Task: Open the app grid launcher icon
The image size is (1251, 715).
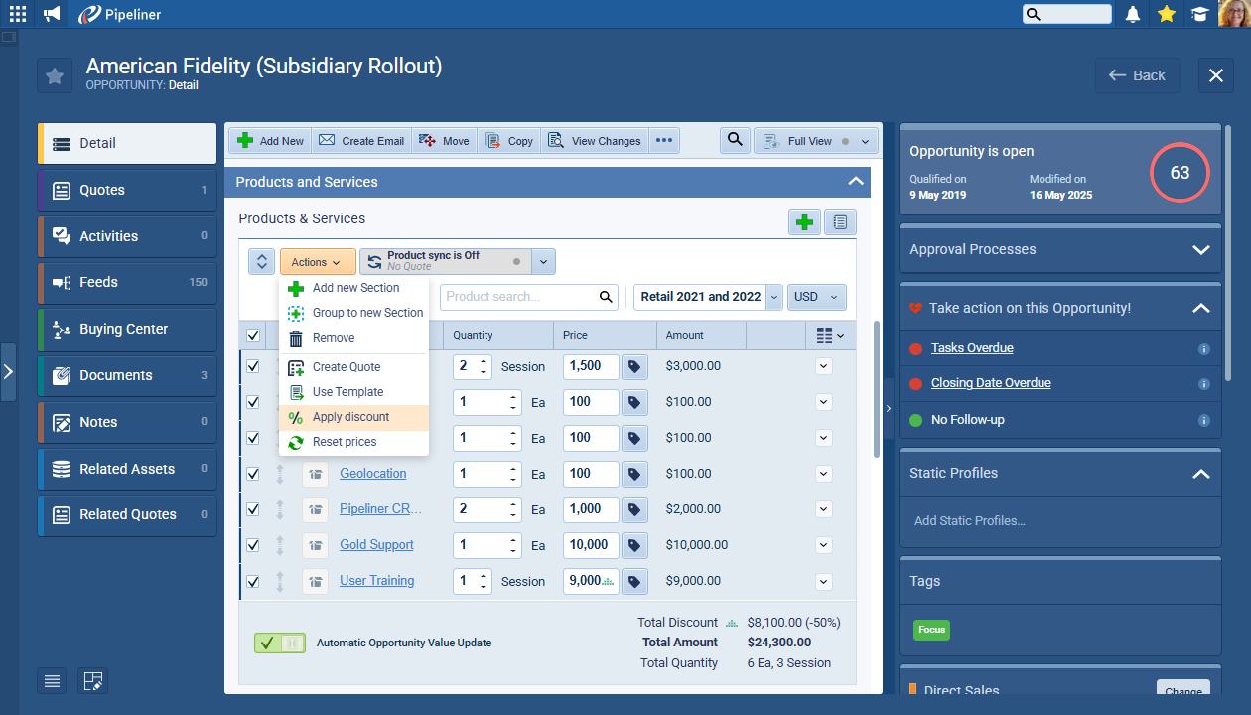Action: 18,14
